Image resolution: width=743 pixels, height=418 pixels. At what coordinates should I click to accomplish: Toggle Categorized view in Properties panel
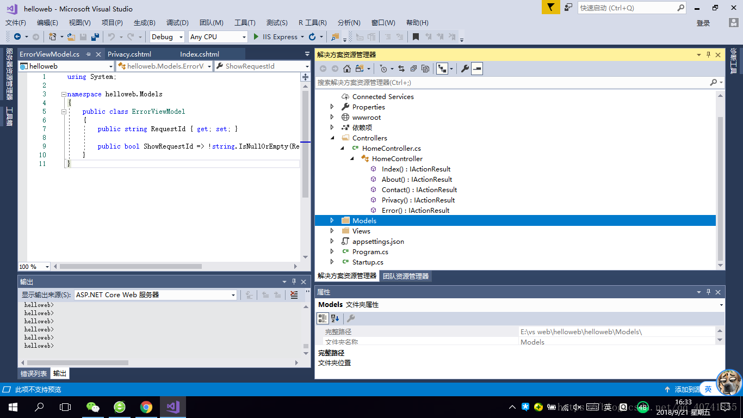(323, 318)
